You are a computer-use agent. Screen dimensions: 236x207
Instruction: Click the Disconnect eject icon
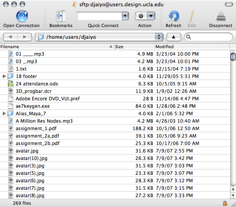[x=220, y=16]
